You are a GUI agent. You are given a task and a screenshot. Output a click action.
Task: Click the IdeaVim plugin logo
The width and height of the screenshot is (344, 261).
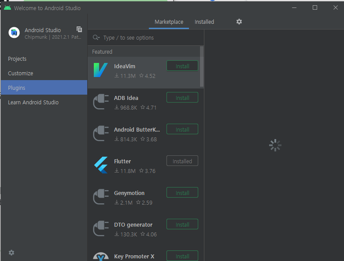[x=101, y=70]
